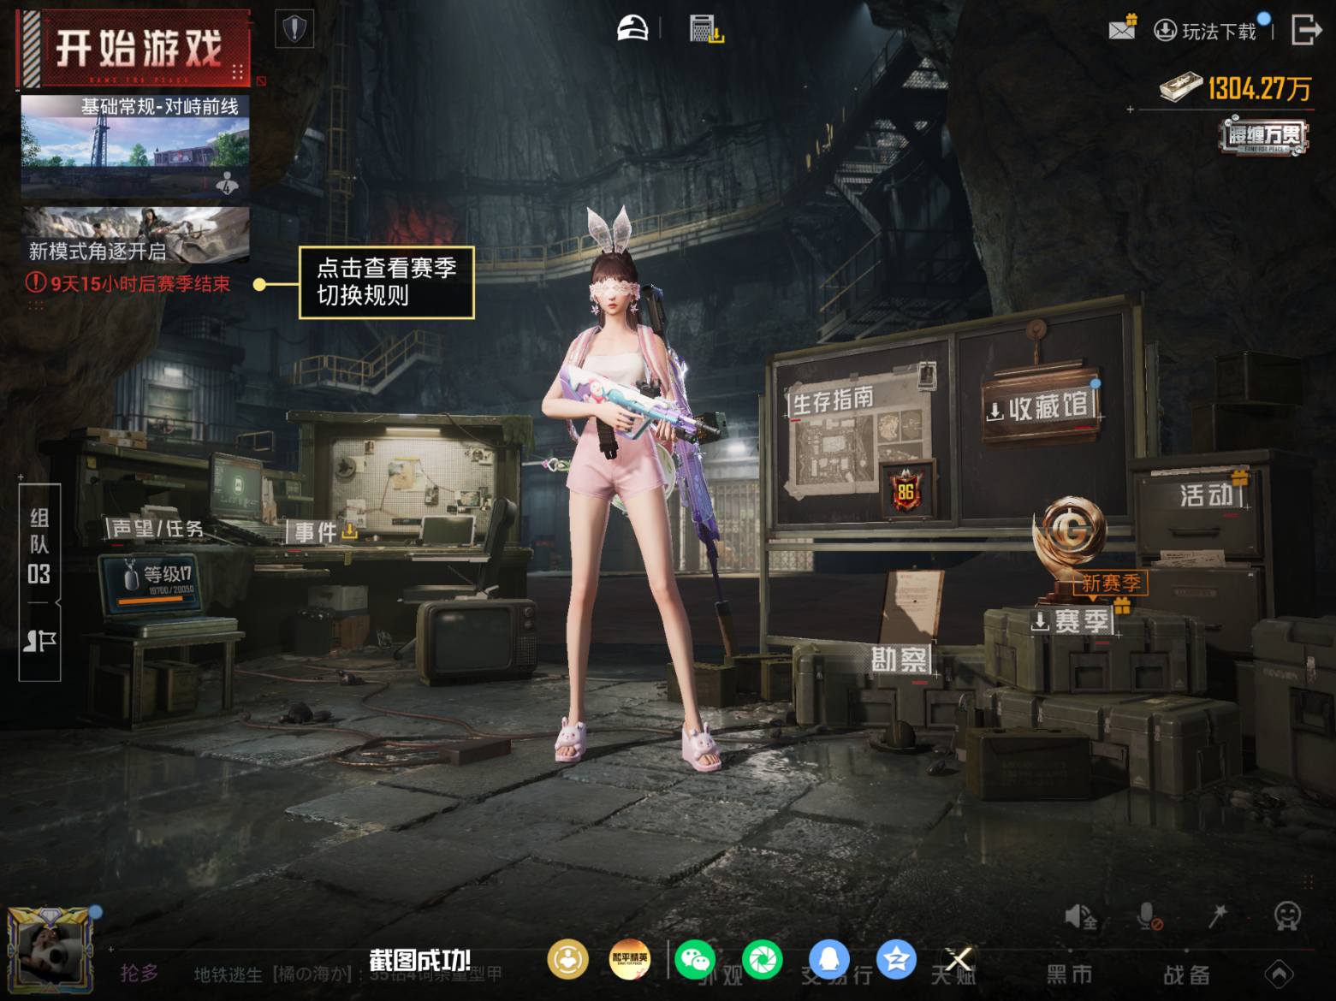This screenshot has height=1001, width=1336.
Task: Click the player avatar at bottom left
Action: point(50,950)
